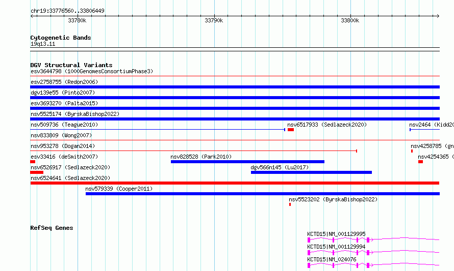Open the nsv5525174 (ByrskaBishop2022) variant label
This screenshot has width=454, height=271.
(75, 114)
